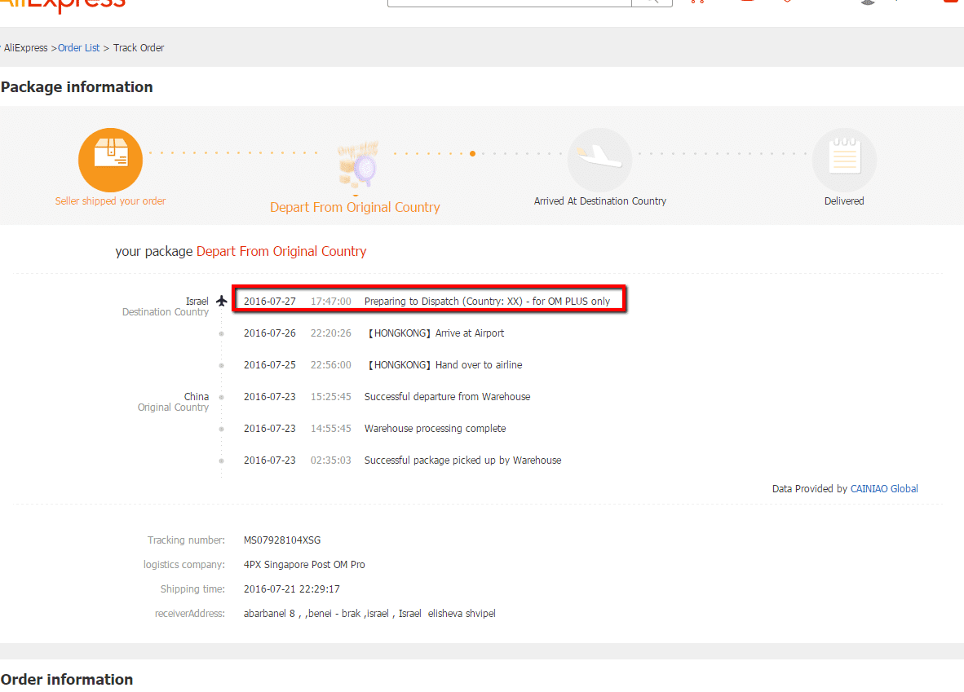Screen dimensions: 964x692
Task: Click the Seller shipped your order label
Action: (110, 201)
